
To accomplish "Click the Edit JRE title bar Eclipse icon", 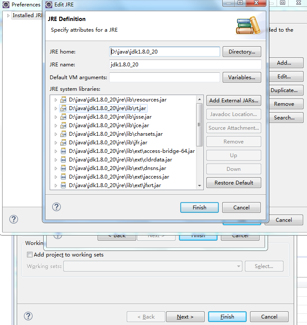I will point(49,4).
